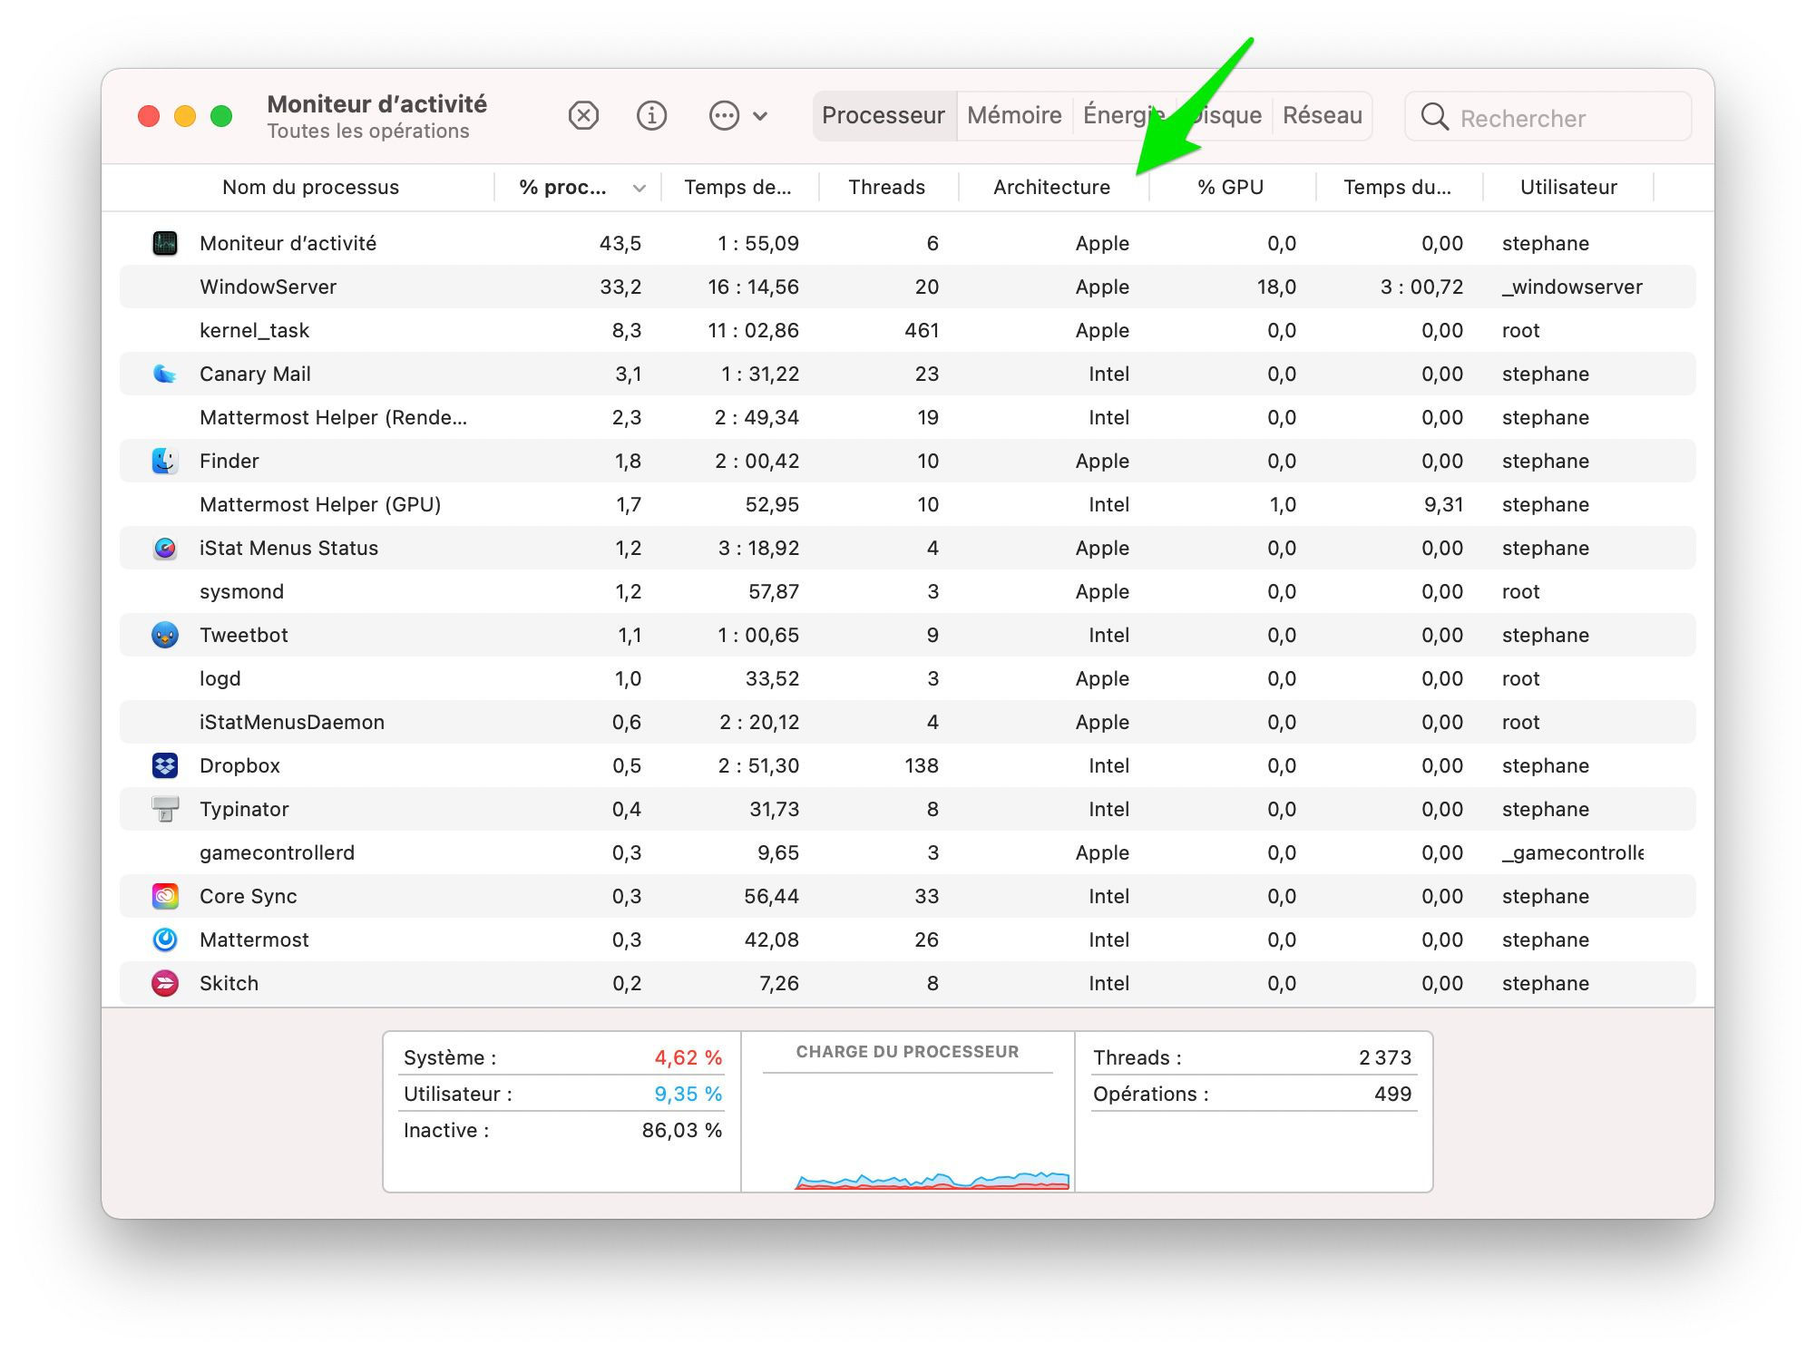Viewport: 1816px width, 1353px height.
Task: Sort by % GPU column header
Action: (1230, 188)
